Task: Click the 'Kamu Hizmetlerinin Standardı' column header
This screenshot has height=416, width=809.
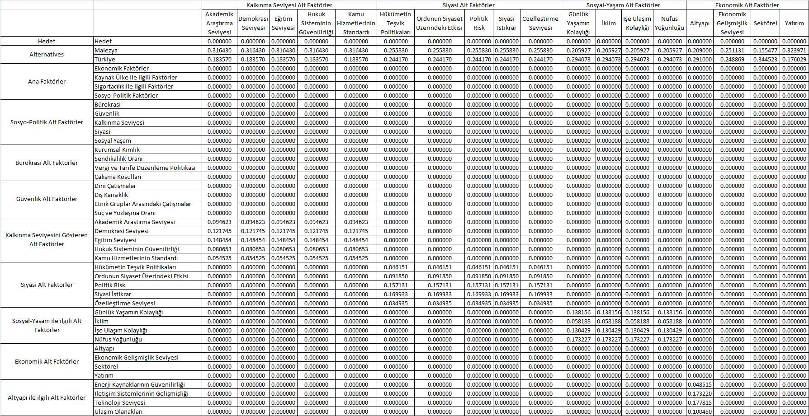Action: pyautogui.click(x=356, y=23)
